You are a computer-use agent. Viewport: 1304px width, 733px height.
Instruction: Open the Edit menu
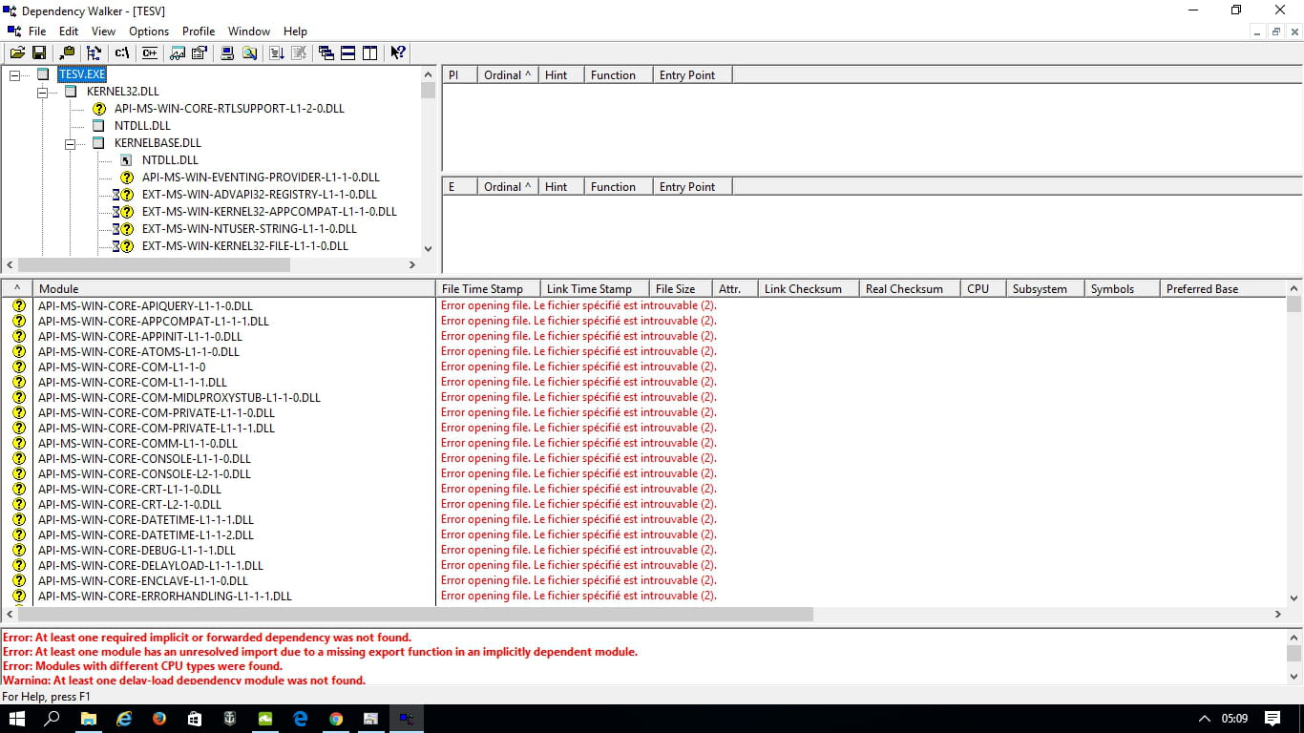(69, 31)
